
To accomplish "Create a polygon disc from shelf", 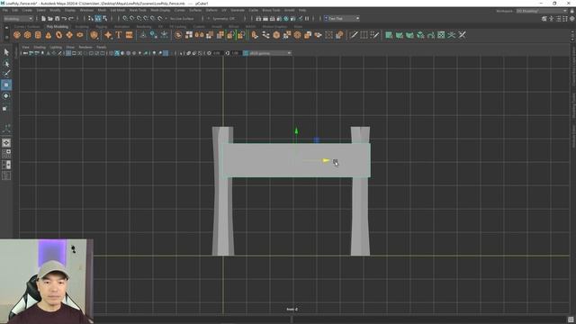I will 80,35.
